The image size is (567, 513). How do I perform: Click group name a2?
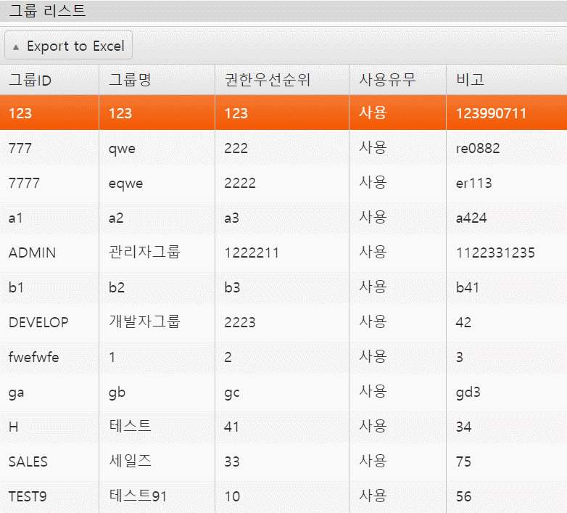point(116,218)
